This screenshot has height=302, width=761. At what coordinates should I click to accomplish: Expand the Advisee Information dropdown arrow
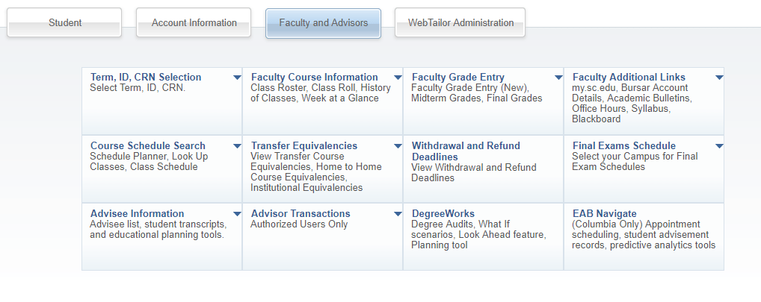coord(237,214)
